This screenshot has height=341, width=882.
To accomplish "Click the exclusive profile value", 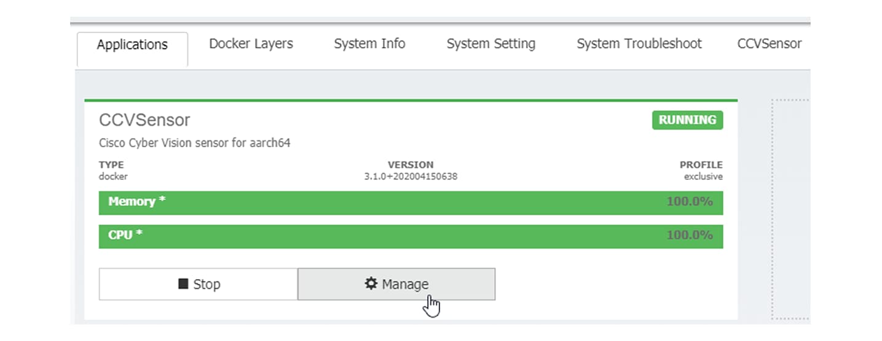I will click(x=703, y=177).
